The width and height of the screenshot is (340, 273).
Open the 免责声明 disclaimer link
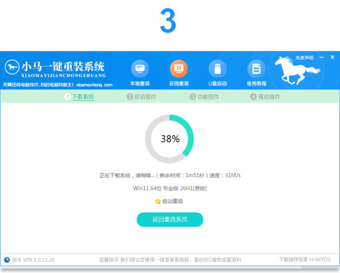[304, 58]
